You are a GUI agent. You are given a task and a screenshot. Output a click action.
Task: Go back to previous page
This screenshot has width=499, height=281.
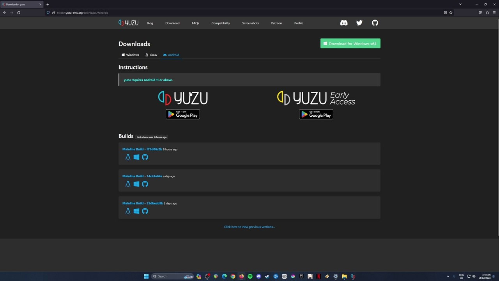click(x=5, y=12)
